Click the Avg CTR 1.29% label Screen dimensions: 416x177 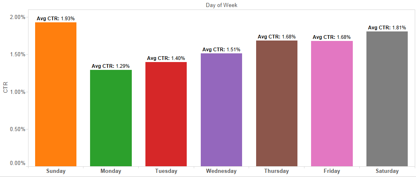(x=111, y=66)
